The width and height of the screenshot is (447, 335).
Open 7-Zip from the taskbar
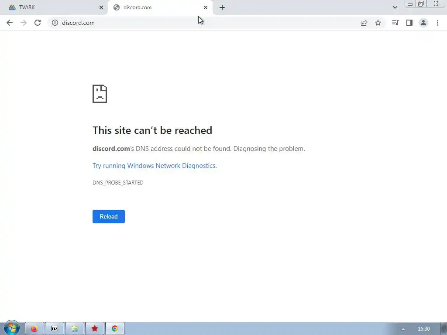55,329
